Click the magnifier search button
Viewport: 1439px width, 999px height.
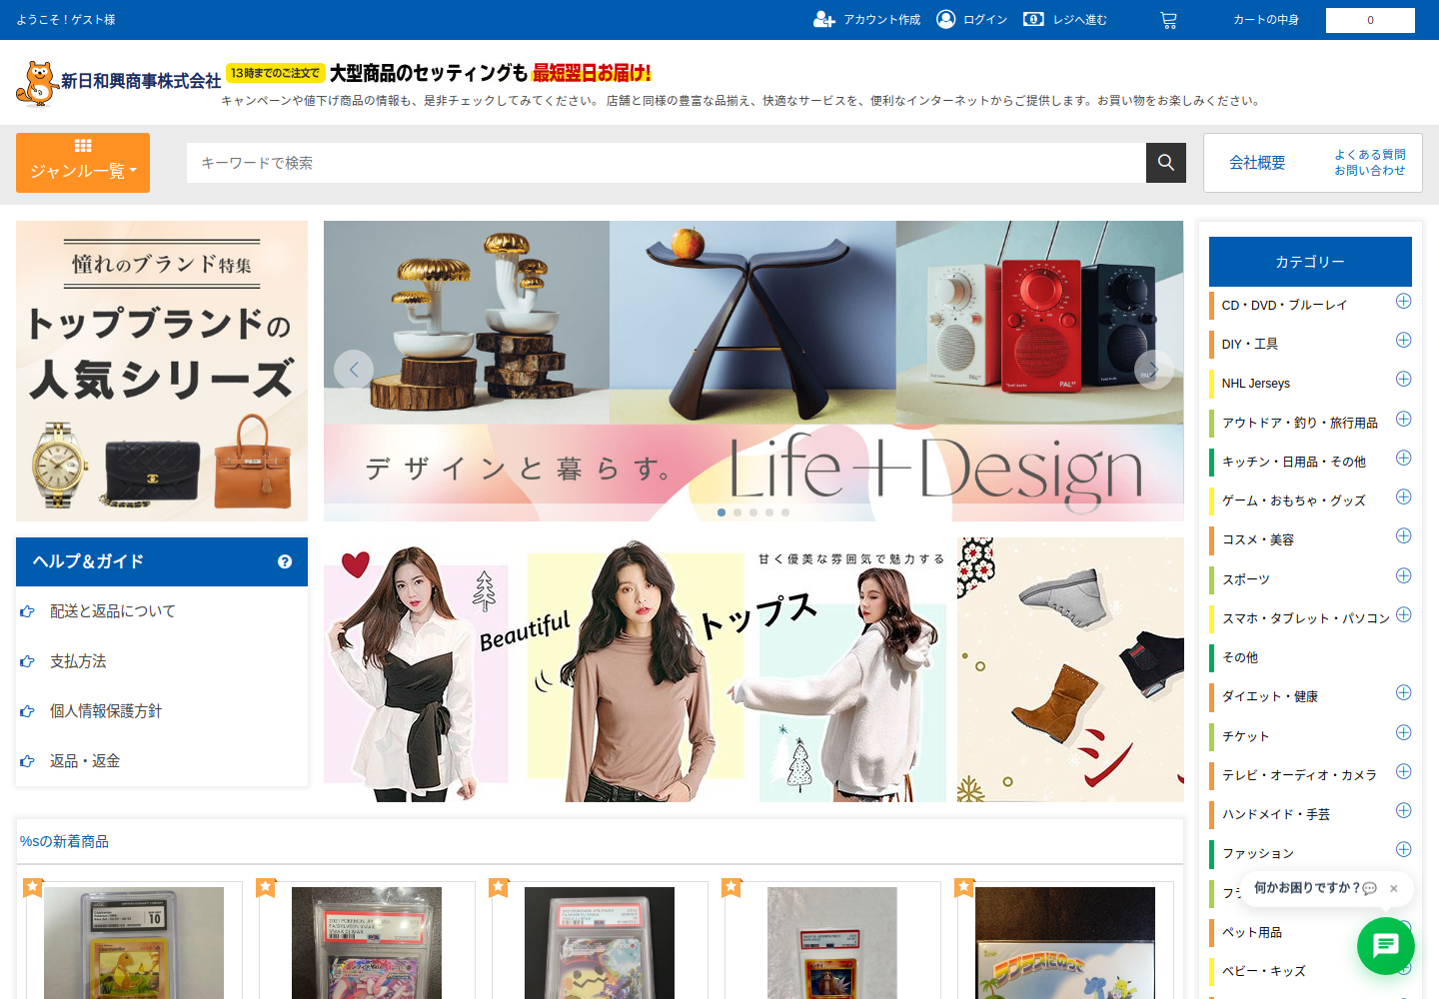coord(1166,163)
